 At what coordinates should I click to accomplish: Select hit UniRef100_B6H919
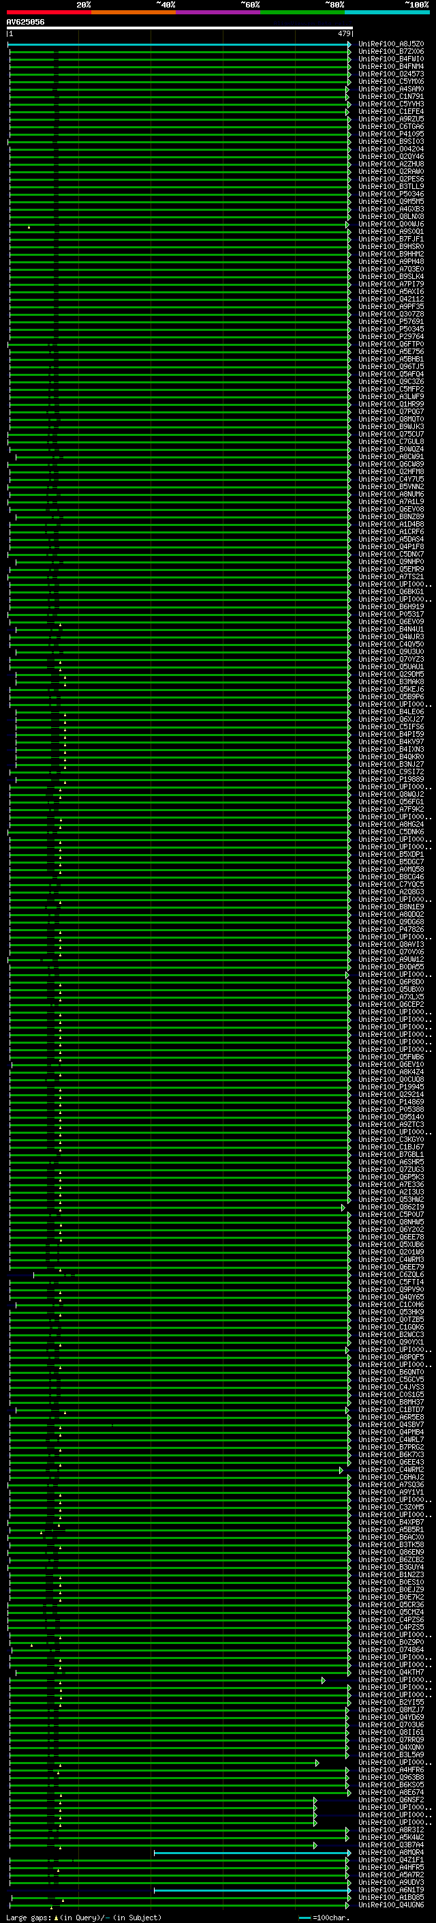391,607
